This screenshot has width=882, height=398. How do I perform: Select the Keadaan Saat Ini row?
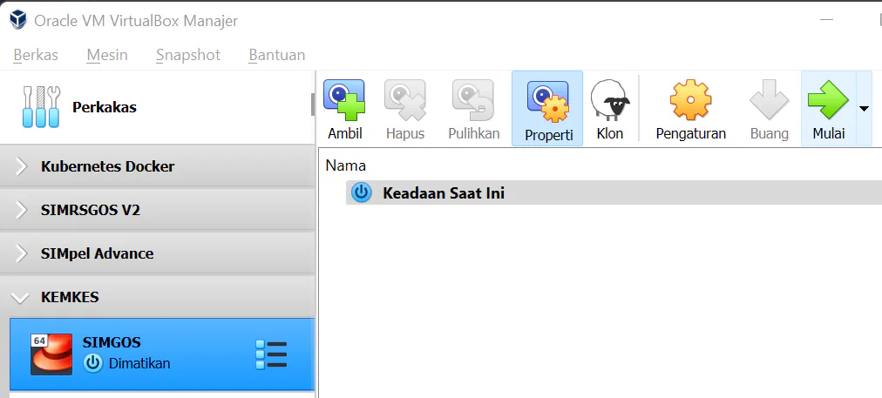pos(614,192)
